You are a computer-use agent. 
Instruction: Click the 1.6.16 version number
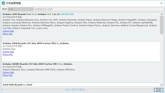pyautogui.click(x=56, y=14)
